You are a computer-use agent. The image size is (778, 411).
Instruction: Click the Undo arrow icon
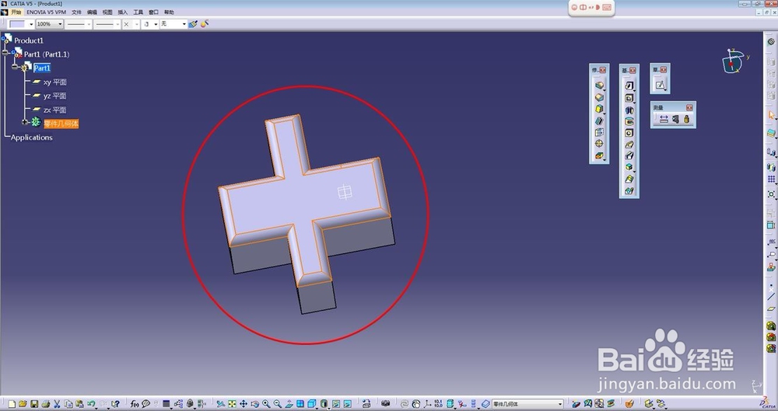point(91,403)
